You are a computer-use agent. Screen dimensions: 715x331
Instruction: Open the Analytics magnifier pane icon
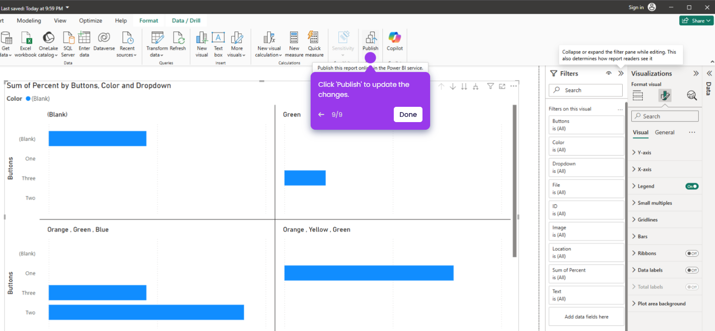(692, 96)
